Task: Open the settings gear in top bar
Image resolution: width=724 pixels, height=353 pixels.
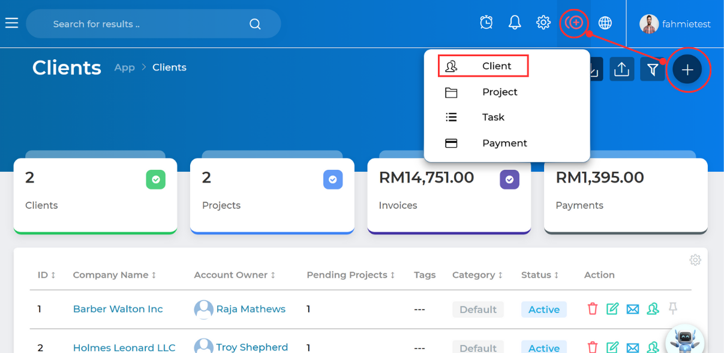Action: tap(543, 23)
